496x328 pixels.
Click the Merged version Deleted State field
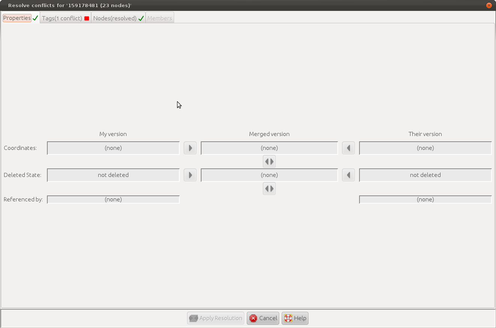pyautogui.click(x=269, y=175)
